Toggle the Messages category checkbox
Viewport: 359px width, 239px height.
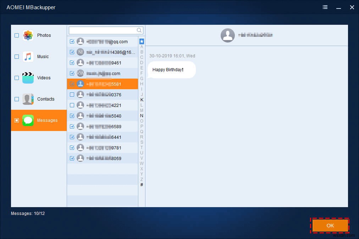tap(16, 120)
